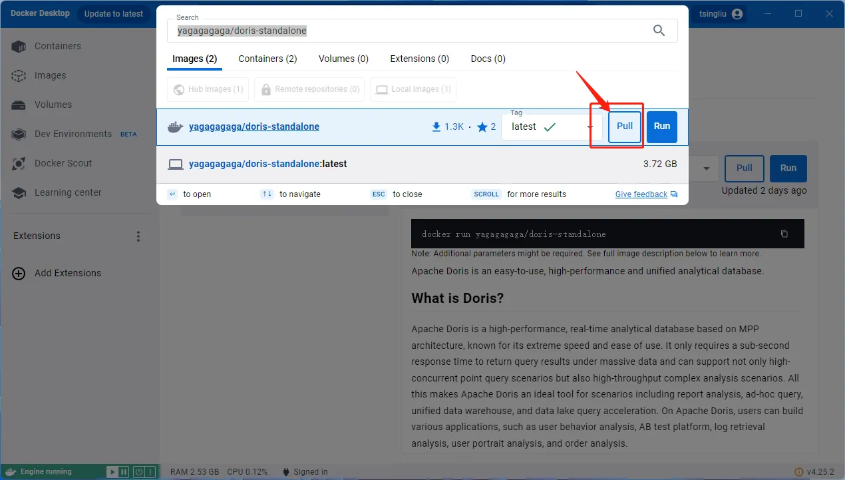Click the v4.25.2 version label
Image resolution: width=845 pixels, height=480 pixels.
[822, 472]
